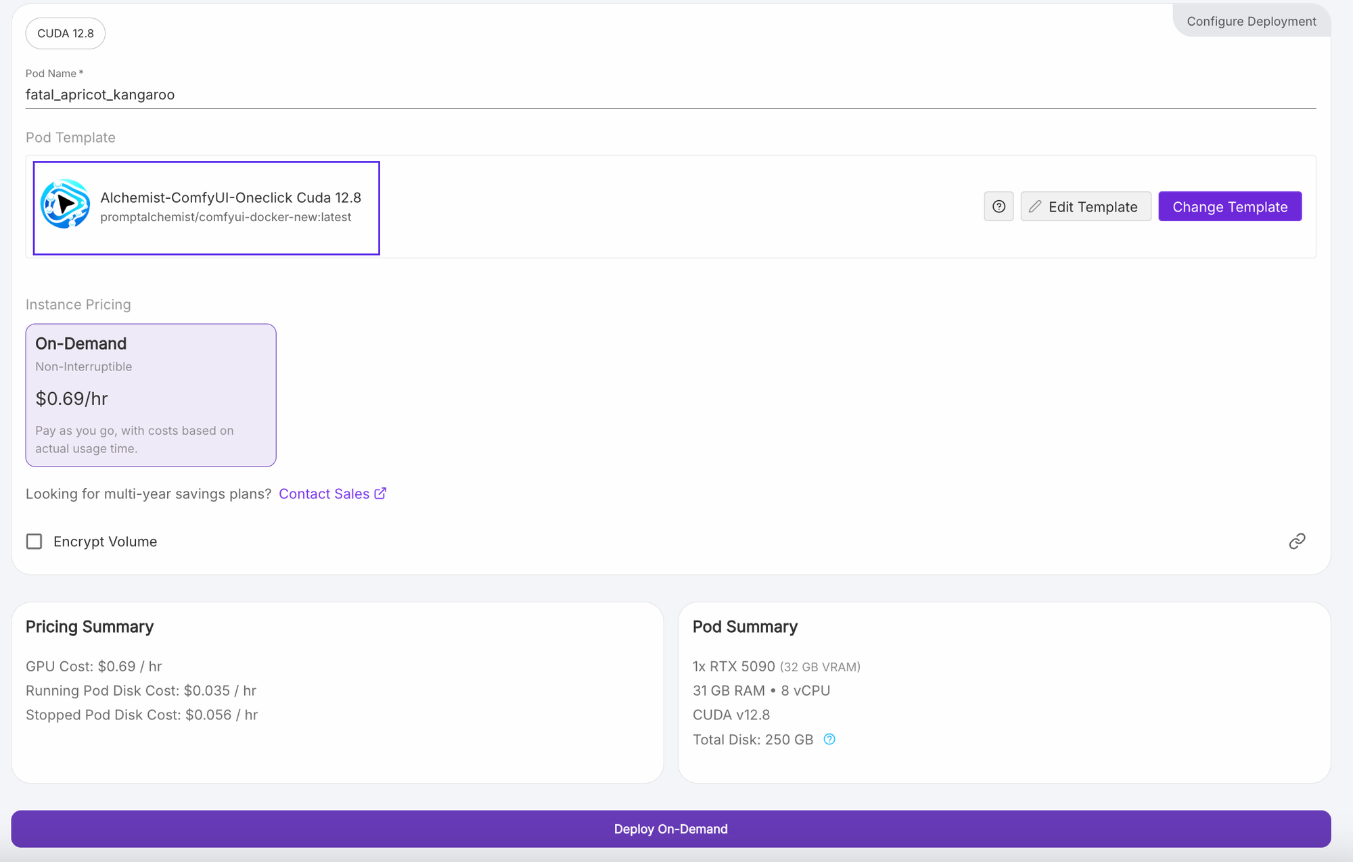This screenshot has width=1353, height=862.
Task: Click the pencil icon on Edit Template
Action: pyautogui.click(x=1035, y=207)
